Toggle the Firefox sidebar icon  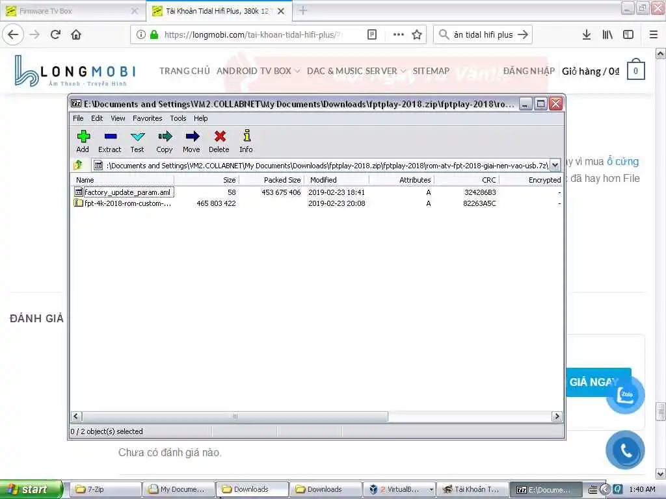click(x=628, y=34)
